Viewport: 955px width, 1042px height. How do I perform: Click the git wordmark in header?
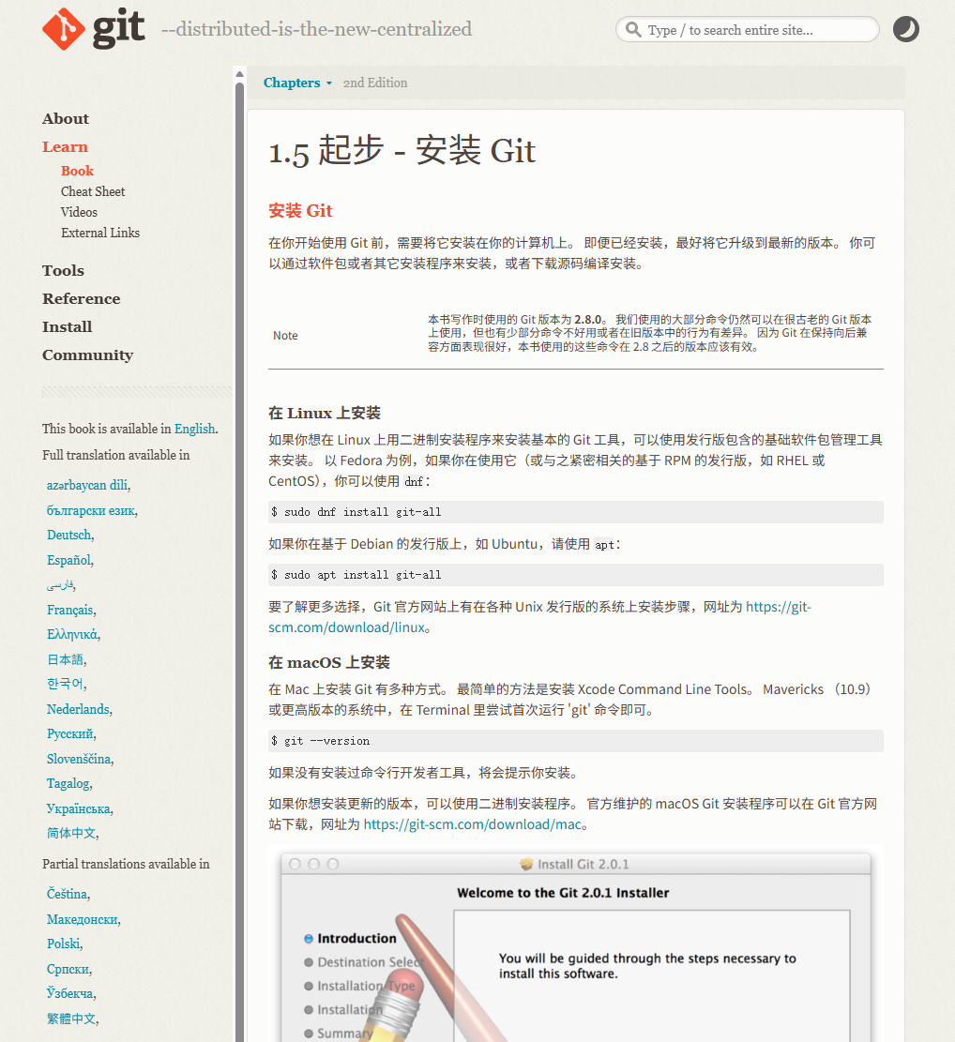coord(118,28)
